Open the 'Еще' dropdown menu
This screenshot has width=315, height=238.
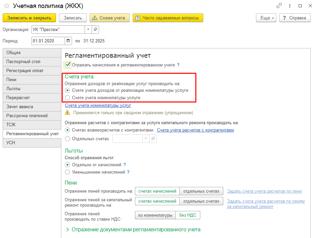[x=266, y=18]
